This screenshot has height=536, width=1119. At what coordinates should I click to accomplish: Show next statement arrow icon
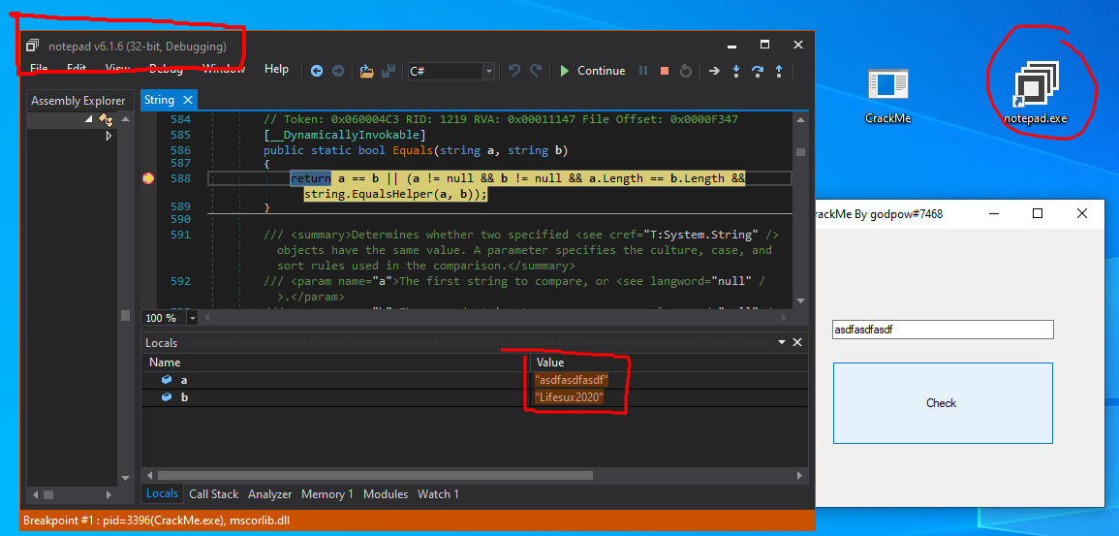[714, 71]
